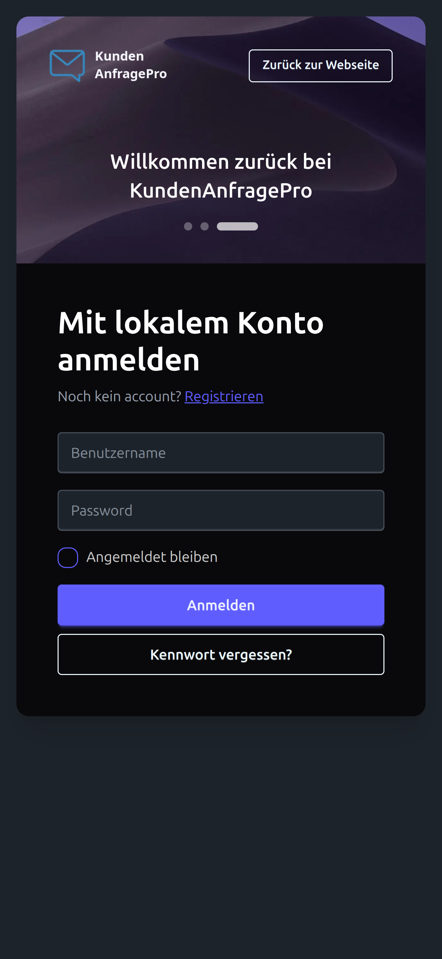Click Kennwort vergessen?

pyautogui.click(x=221, y=654)
